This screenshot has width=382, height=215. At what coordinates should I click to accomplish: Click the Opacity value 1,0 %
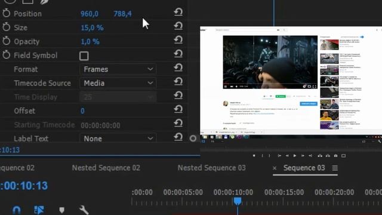(90, 41)
